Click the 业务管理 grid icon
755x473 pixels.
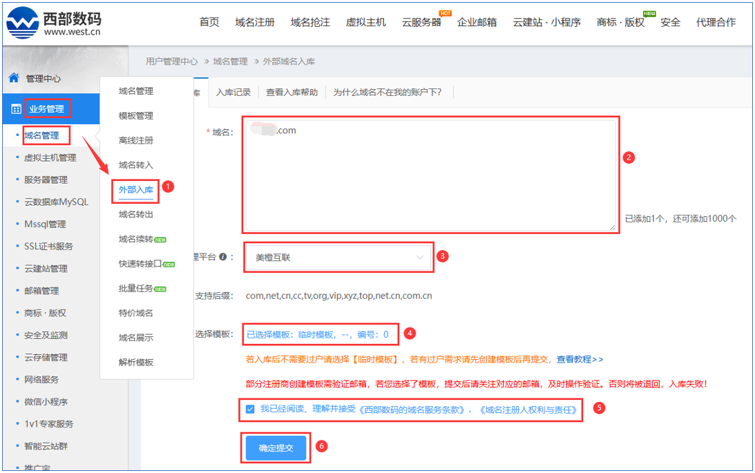coord(16,109)
